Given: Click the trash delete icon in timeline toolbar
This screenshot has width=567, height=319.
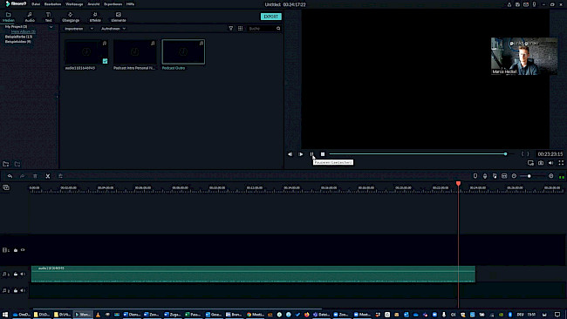Looking at the screenshot, I should pos(35,176).
